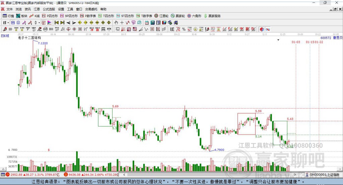Screen dimensions: 343x185
Task: Open the 江恩 menu
Action: [37, 9]
